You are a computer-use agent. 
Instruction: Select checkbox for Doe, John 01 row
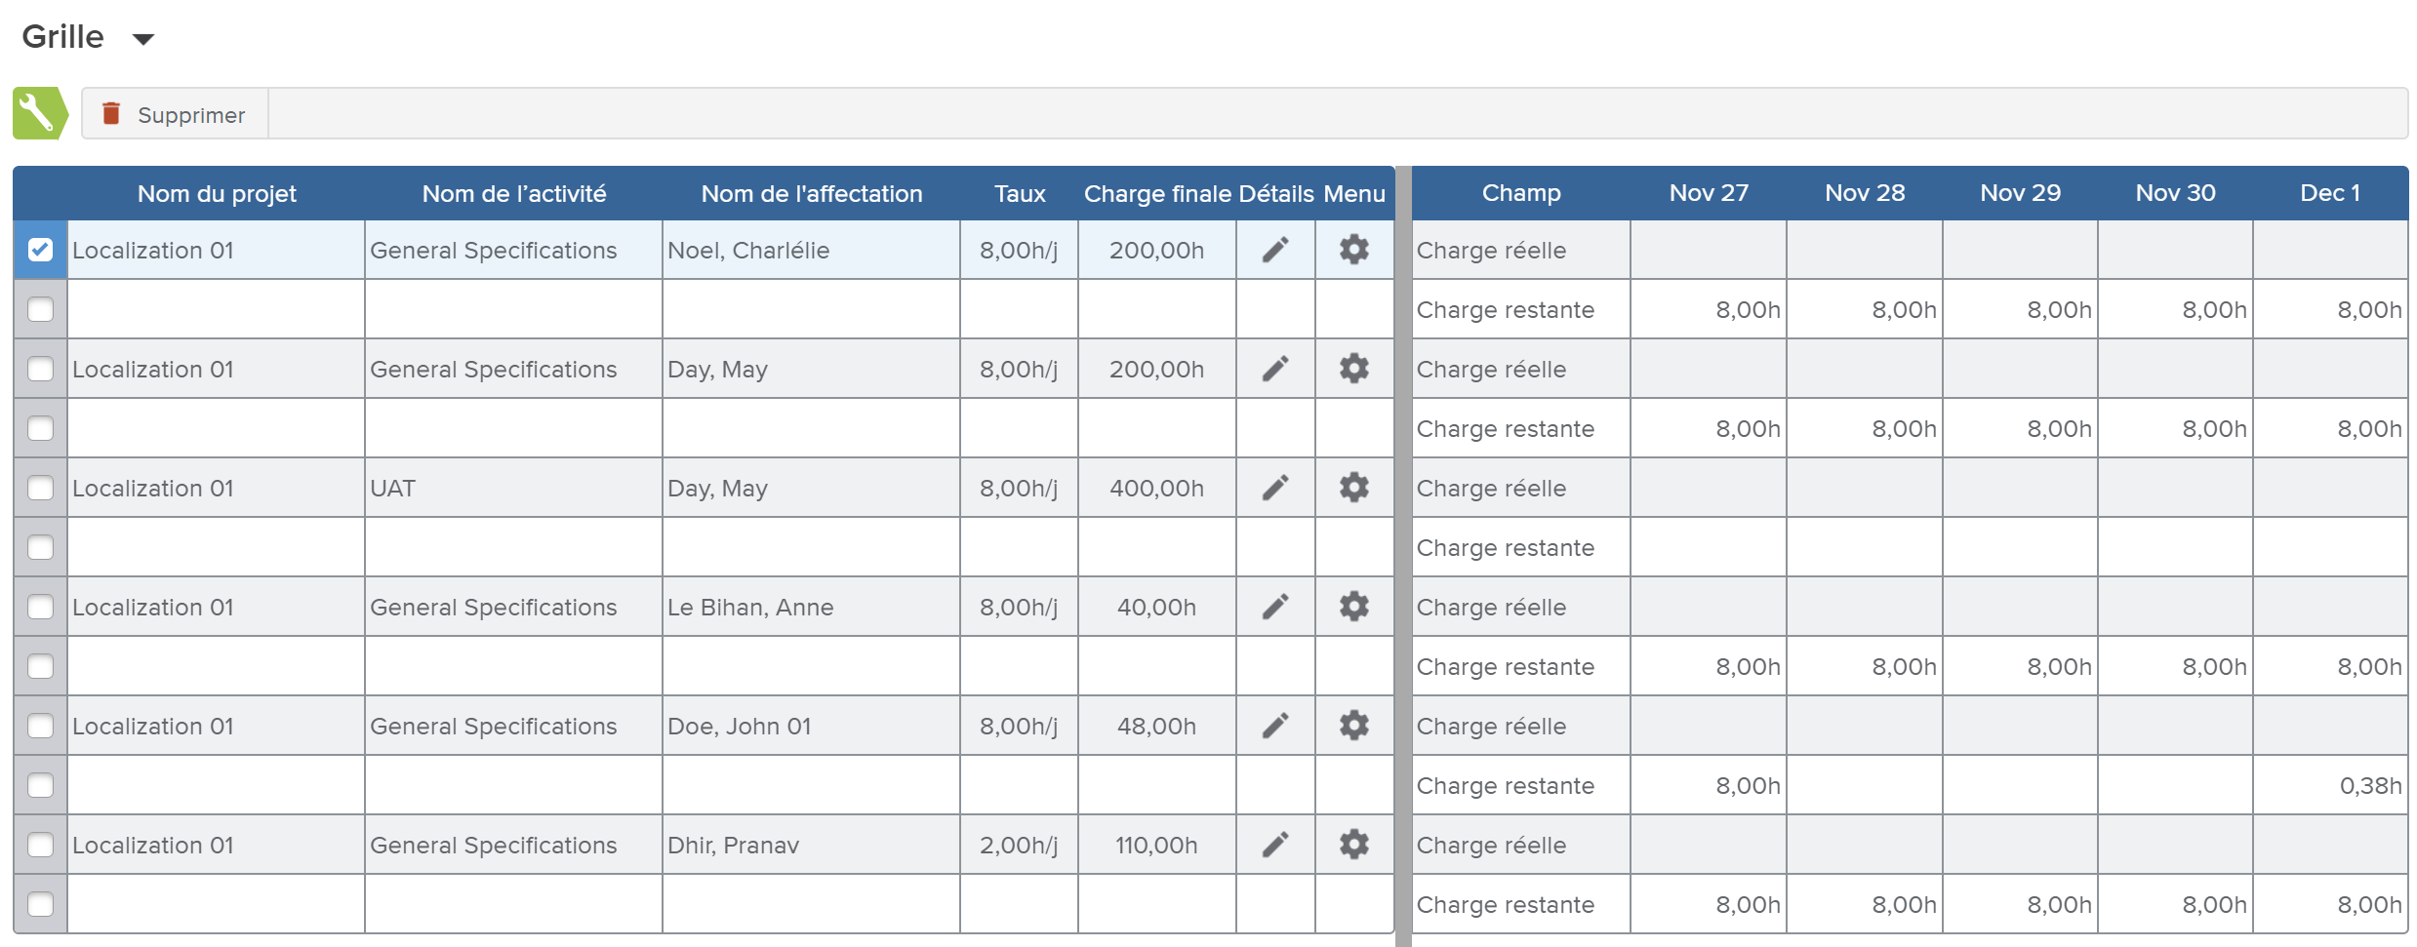(x=40, y=726)
